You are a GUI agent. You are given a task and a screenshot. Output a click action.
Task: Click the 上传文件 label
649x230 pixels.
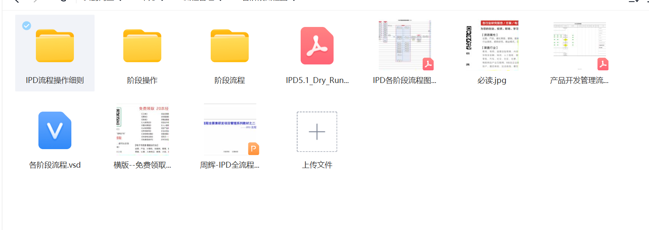point(317,165)
